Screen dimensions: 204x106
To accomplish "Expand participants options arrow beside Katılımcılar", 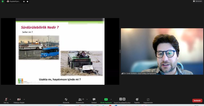I will click(87, 99).
